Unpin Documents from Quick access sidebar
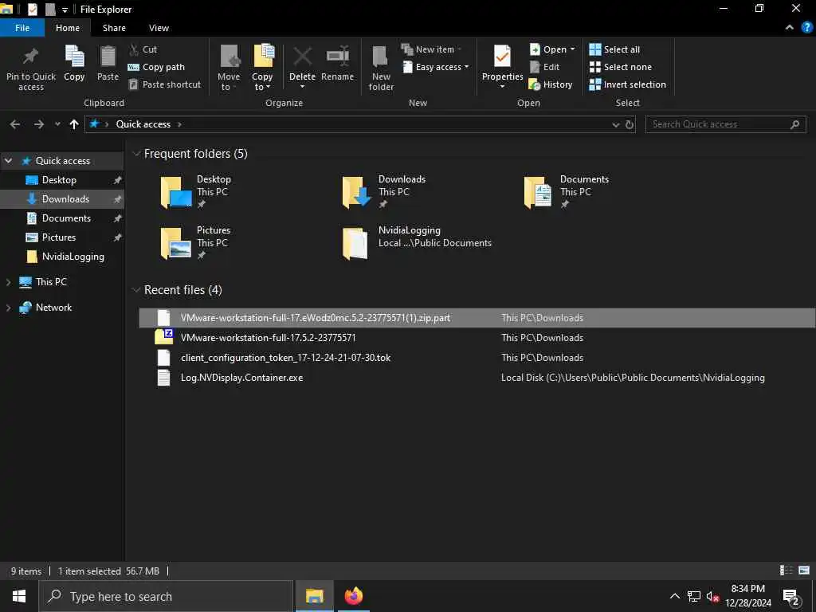The height and width of the screenshot is (612, 816). click(x=118, y=218)
